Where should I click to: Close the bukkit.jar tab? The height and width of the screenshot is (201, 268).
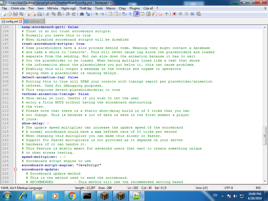[42, 21]
